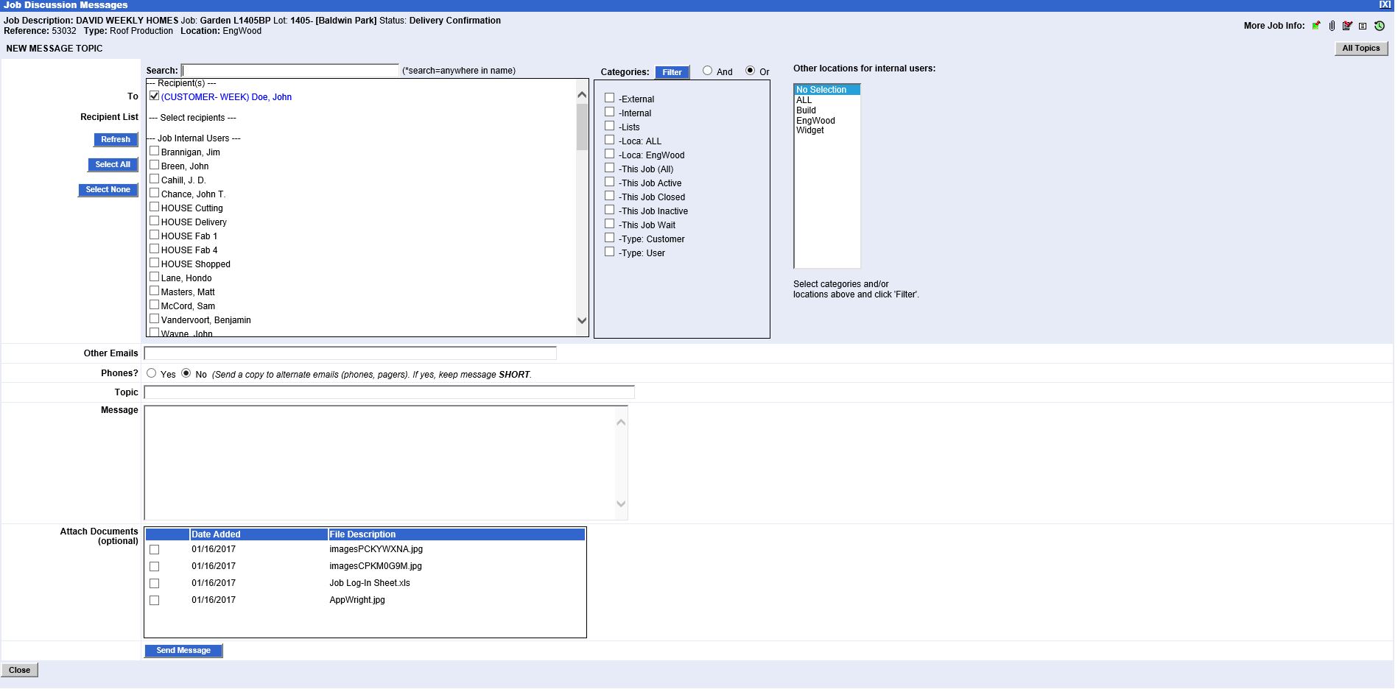Close the dialog with the [X] icon
Screen dimensions: 1398x692
[x=1385, y=4]
